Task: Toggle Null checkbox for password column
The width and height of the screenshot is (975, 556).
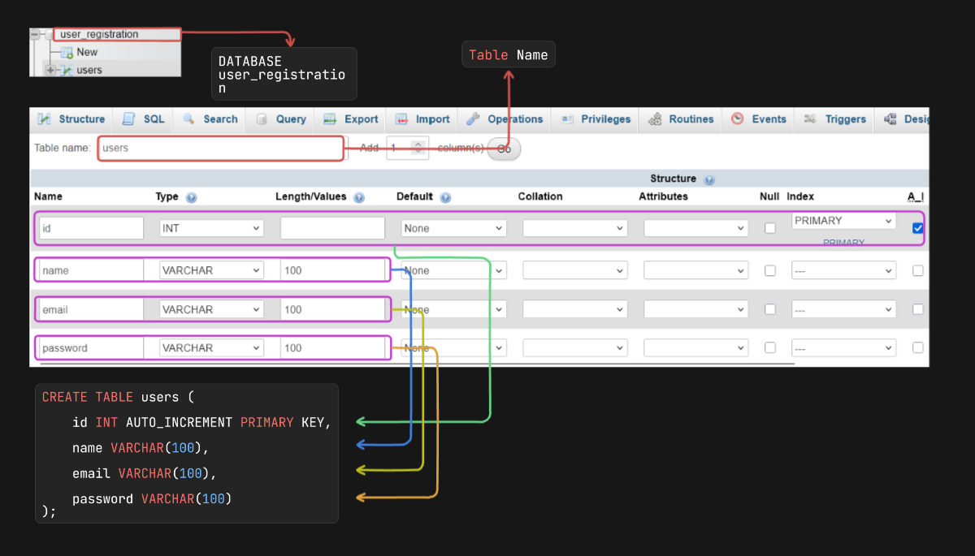Action: (x=770, y=347)
